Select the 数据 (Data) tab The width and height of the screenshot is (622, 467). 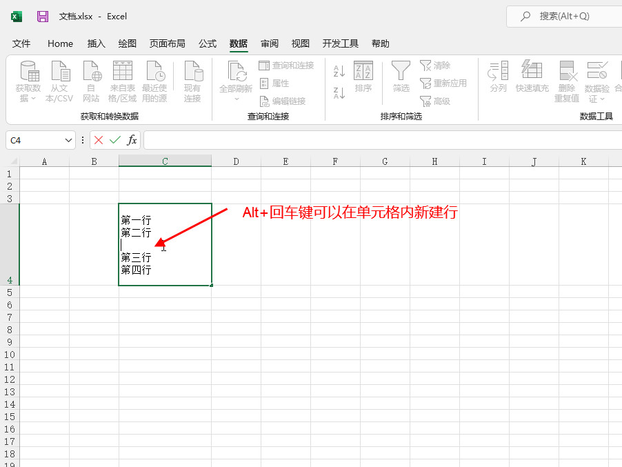pyautogui.click(x=239, y=43)
